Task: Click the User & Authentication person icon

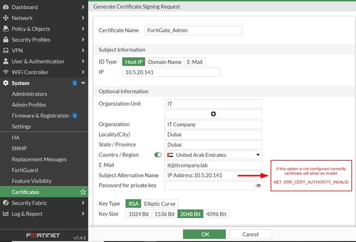Action: click(5, 61)
